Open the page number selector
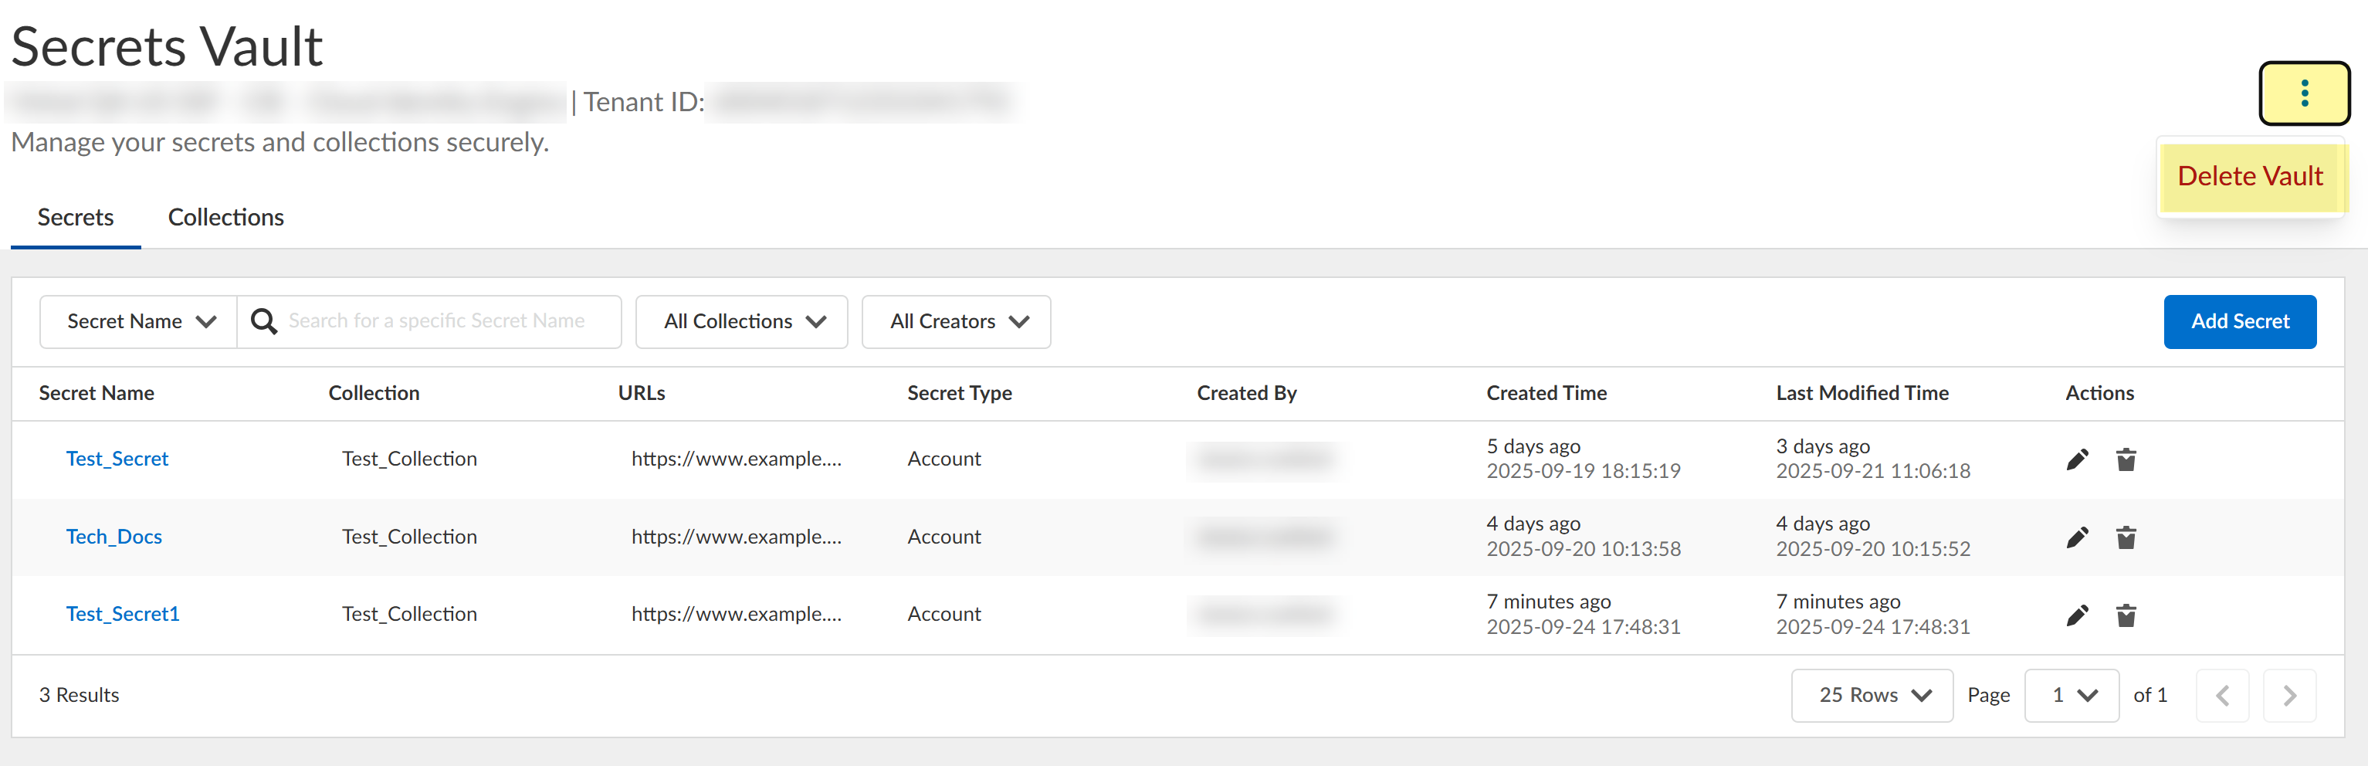This screenshot has width=2368, height=766. pos(2071,695)
